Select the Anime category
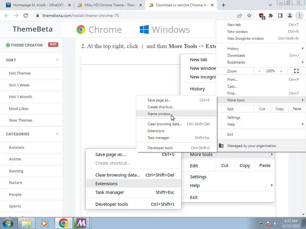 pyautogui.click(x=15, y=159)
